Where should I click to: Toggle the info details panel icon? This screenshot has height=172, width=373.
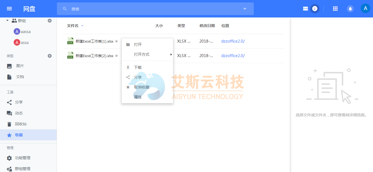(x=315, y=9)
